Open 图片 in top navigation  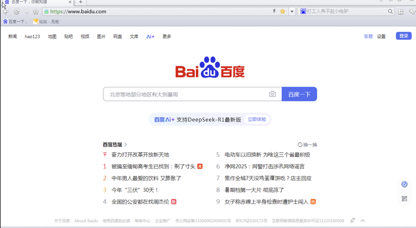[101, 36]
